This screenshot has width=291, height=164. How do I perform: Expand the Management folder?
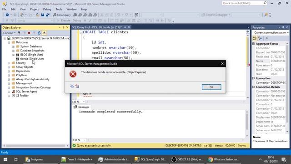tap(9, 83)
